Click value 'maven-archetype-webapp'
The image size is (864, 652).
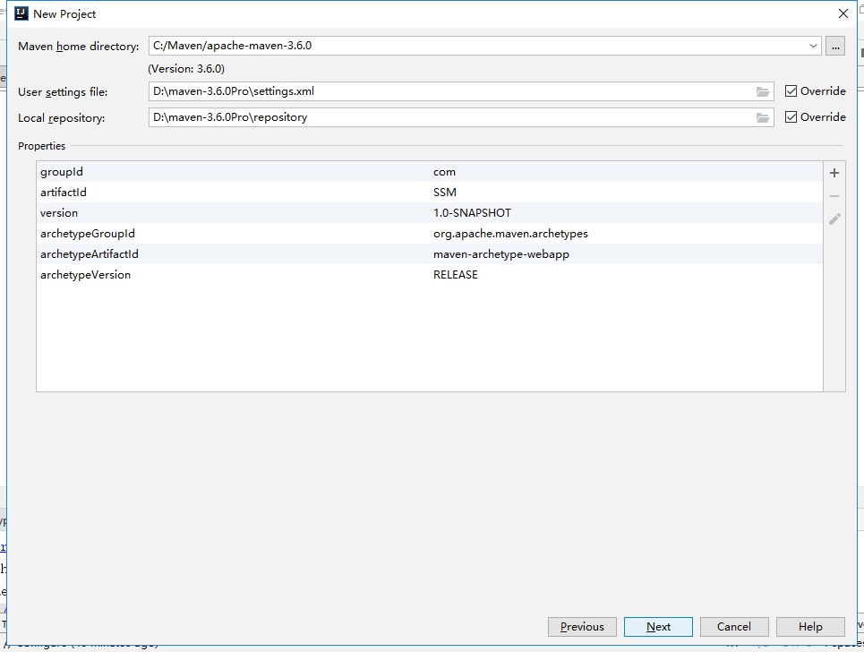[501, 254]
